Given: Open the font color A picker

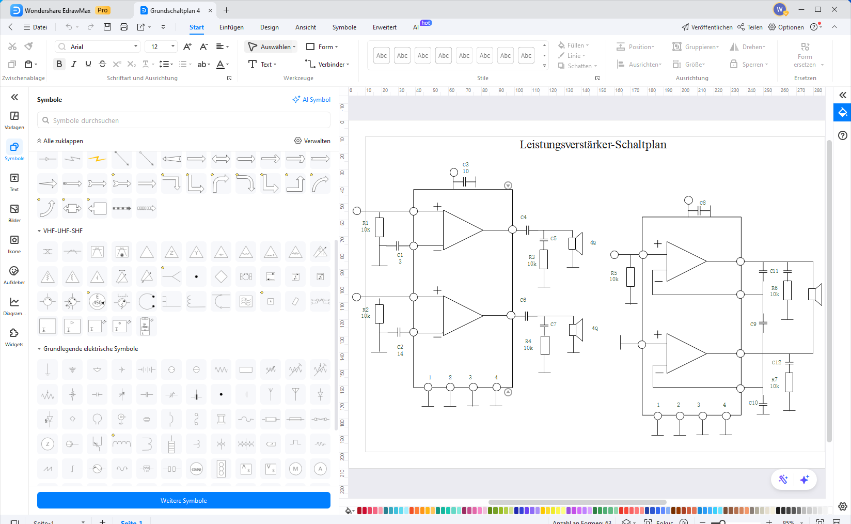Looking at the screenshot, I should (x=223, y=64).
